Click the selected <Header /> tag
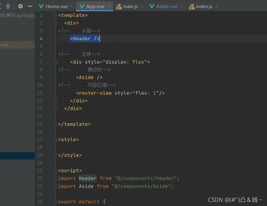 click(x=85, y=39)
